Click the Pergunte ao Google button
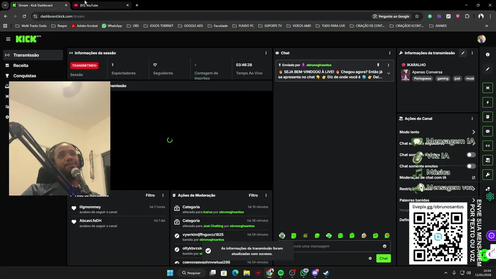 391,16
